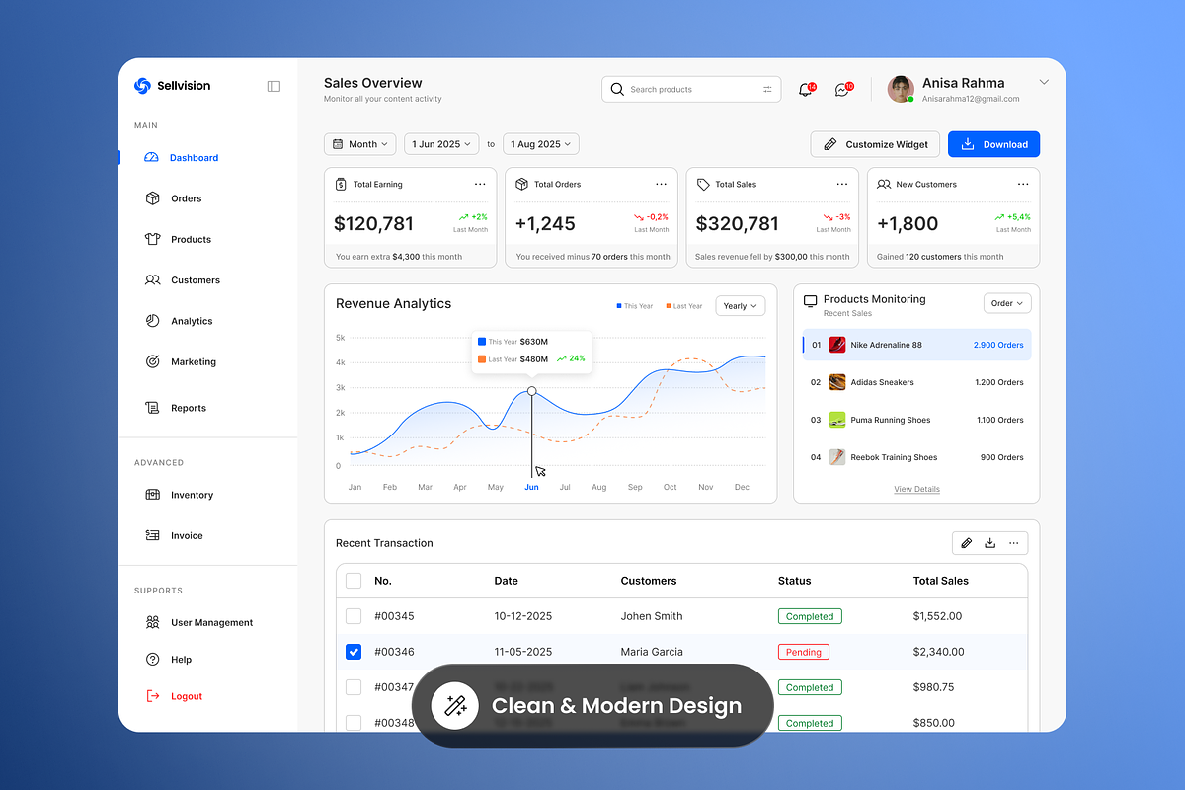Edit Recent Transaction with pencil icon
1185x790 pixels.
(x=966, y=543)
